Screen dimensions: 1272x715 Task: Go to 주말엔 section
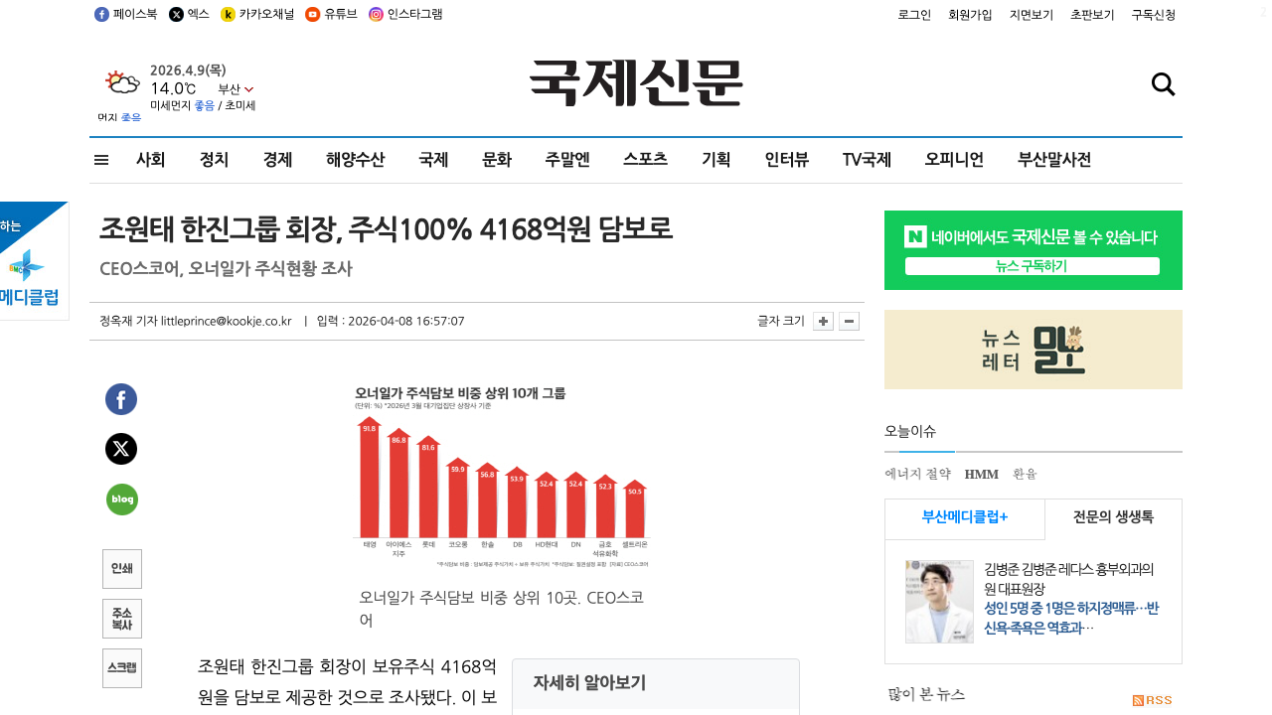click(567, 160)
